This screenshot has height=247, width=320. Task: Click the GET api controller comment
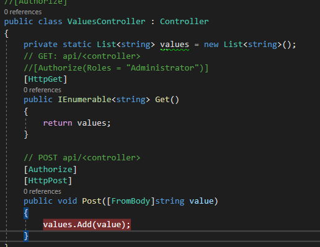pyautogui.click(x=82, y=56)
